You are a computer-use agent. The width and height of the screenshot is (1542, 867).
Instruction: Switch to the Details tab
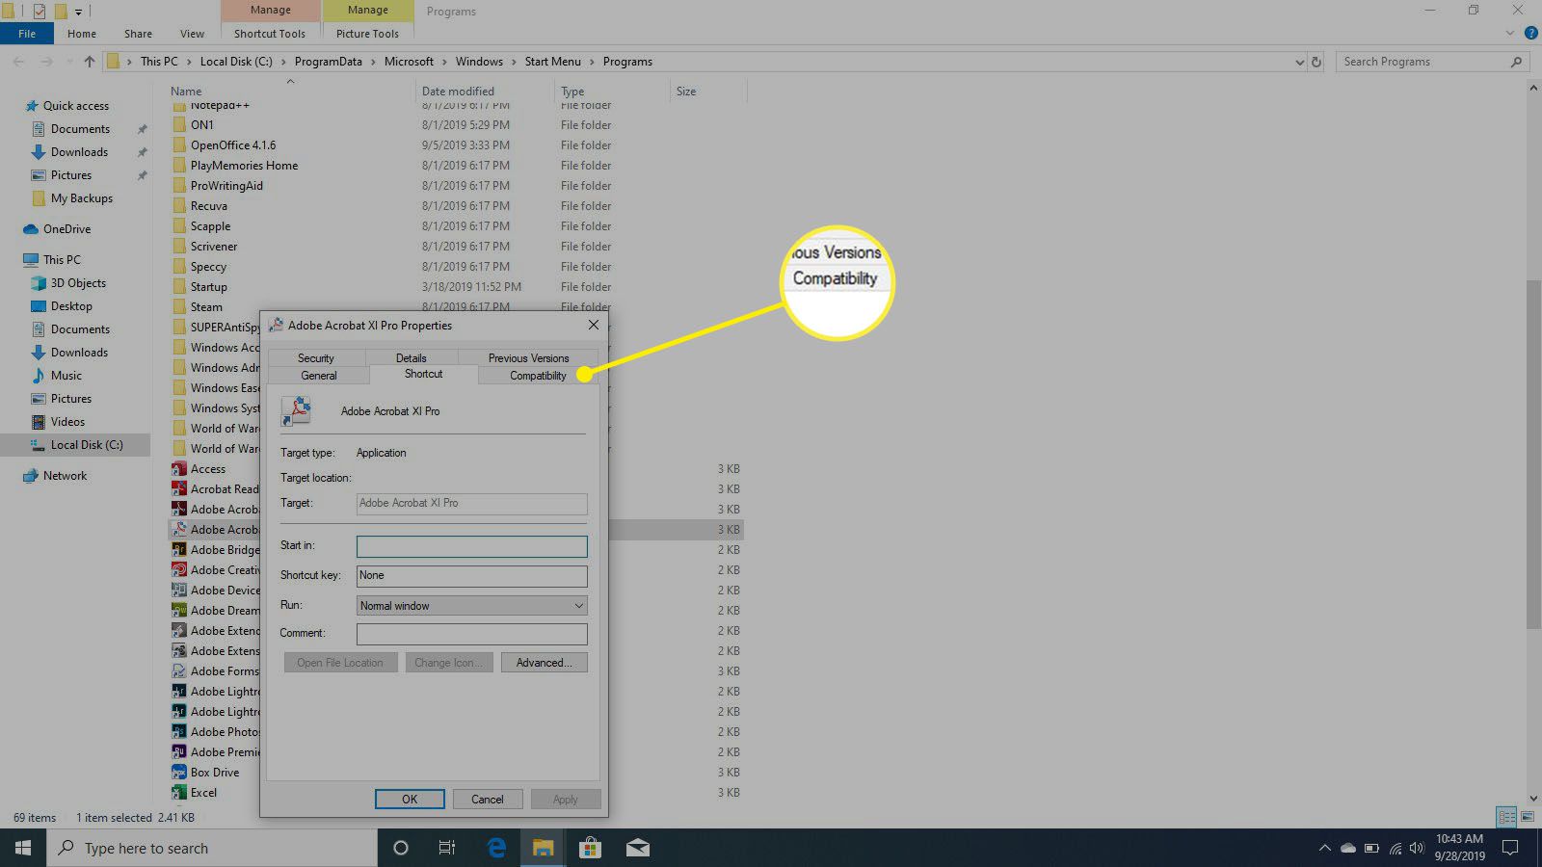pos(411,357)
